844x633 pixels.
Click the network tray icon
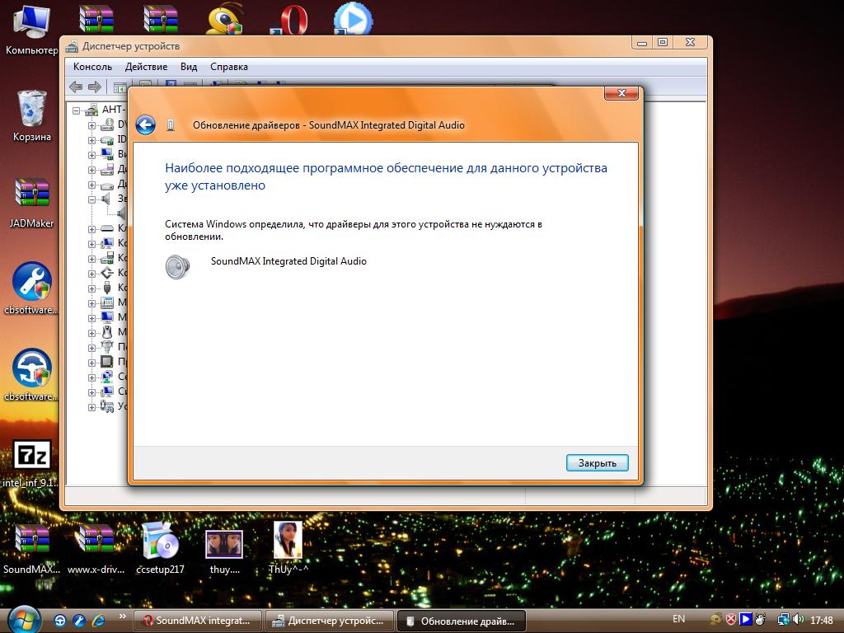(784, 620)
